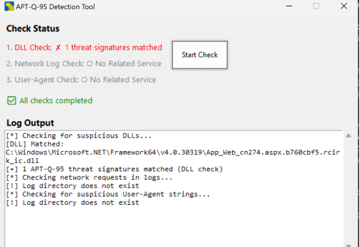The image size is (359, 247).
Task: Click the 'Checking network requests in logs' line
Action: click(89, 178)
